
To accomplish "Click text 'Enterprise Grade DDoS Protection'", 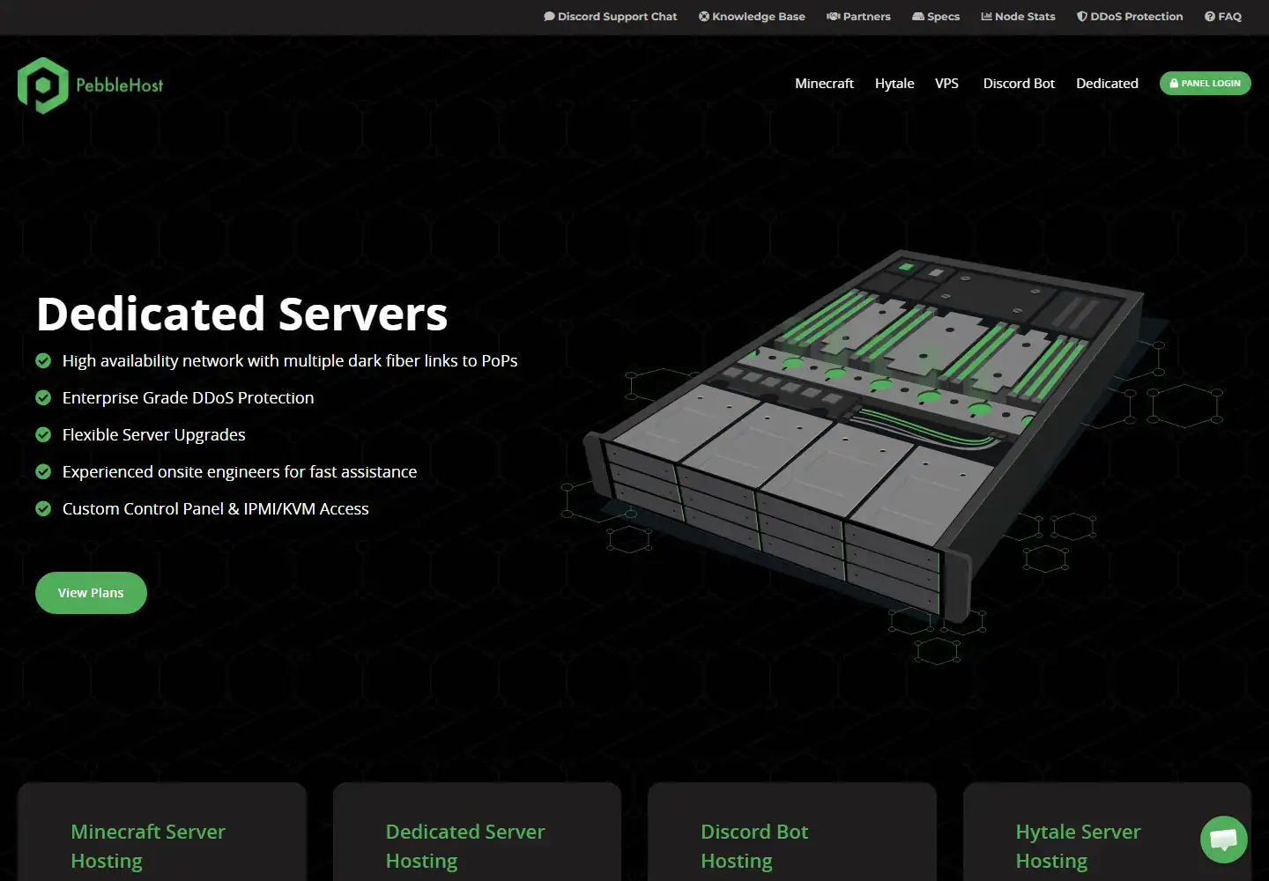I will (x=188, y=397).
